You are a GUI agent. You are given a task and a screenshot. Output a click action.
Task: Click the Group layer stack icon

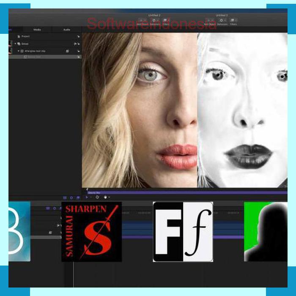click(x=19, y=44)
